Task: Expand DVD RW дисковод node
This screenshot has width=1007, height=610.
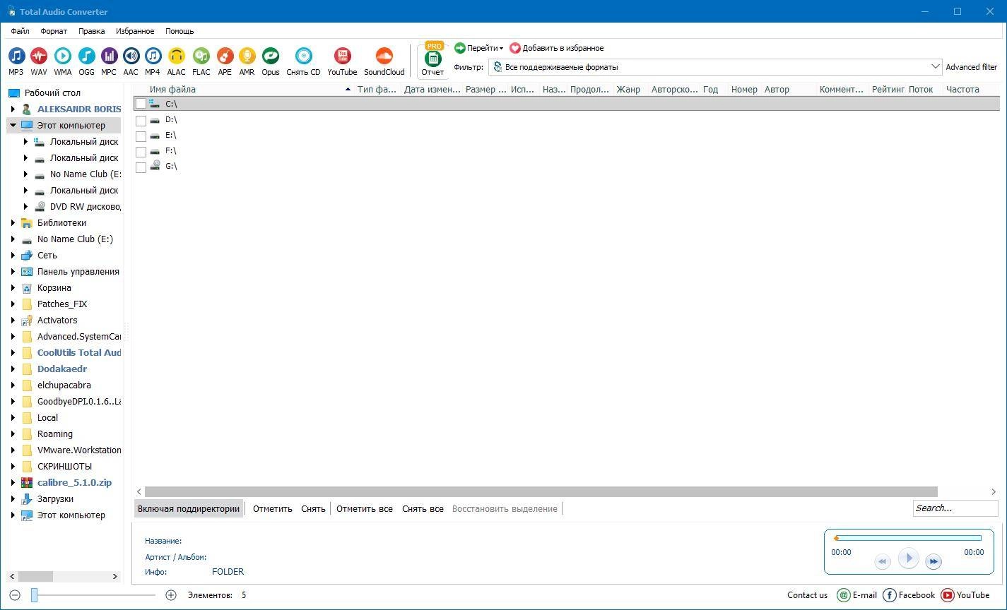Action: click(x=25, y=207)
